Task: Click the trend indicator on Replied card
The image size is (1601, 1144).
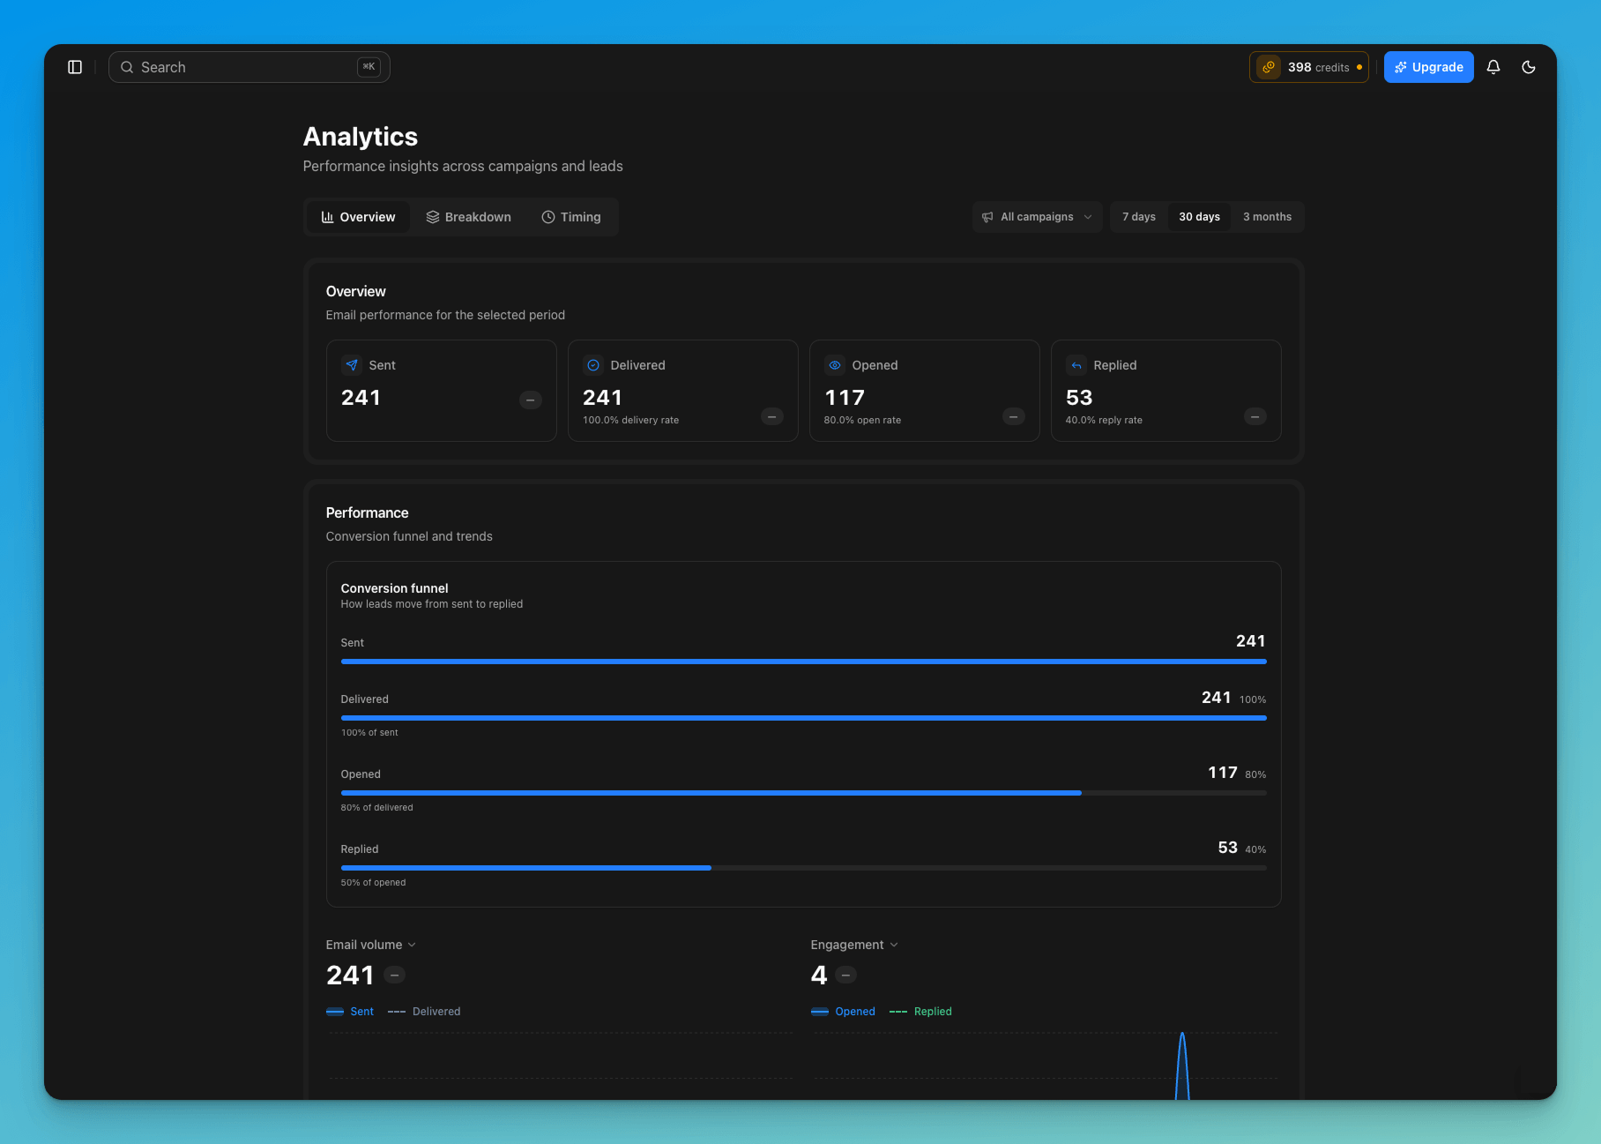Action: coord(1255,416)
